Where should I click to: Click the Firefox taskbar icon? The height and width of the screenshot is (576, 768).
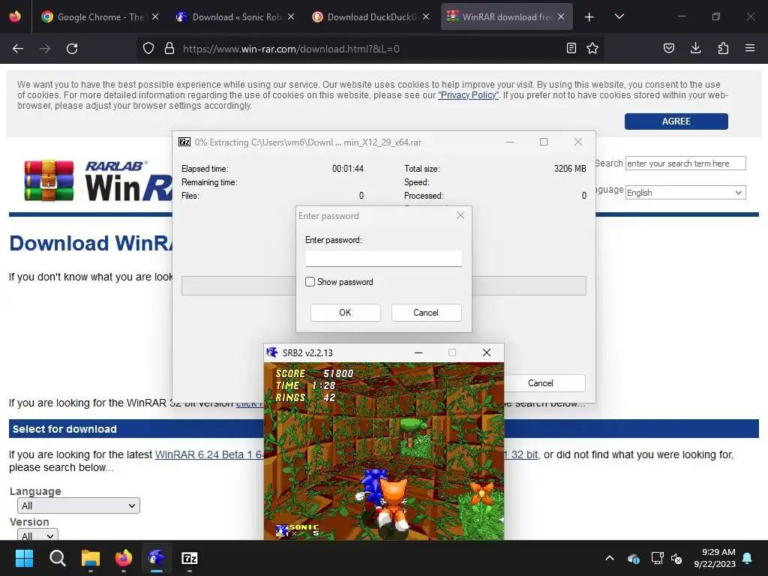click(124, 558)
